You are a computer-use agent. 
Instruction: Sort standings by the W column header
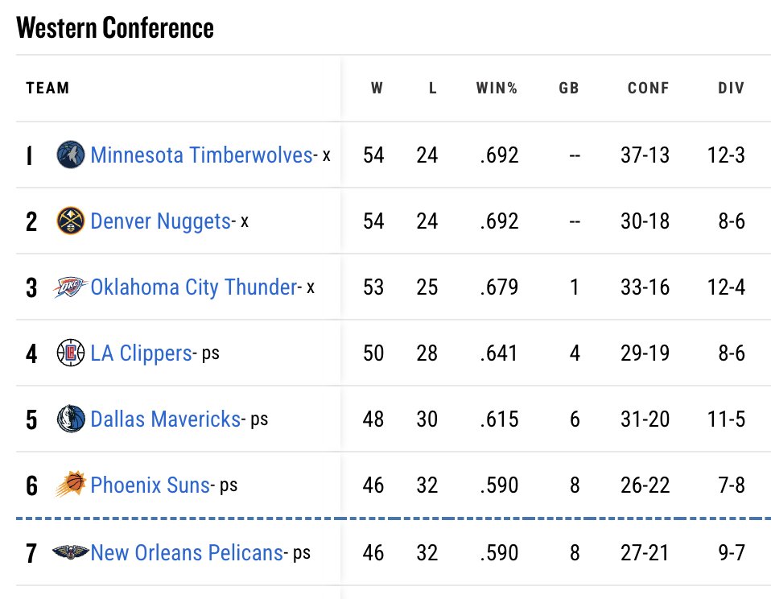tap(377, 89)
